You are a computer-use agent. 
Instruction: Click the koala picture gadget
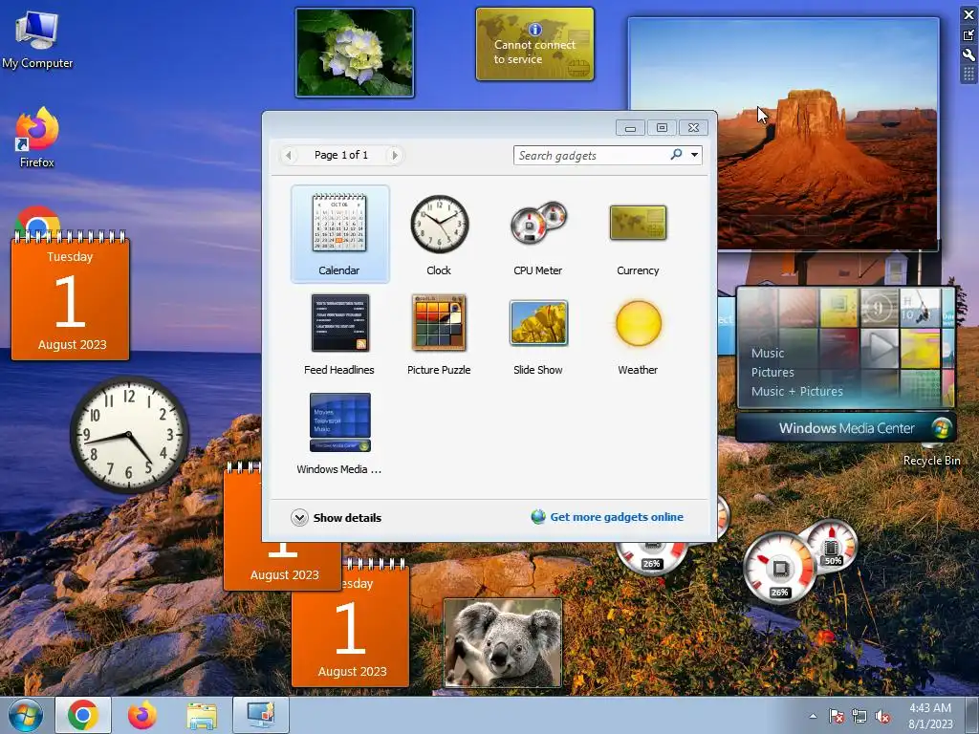[x=503, y=643]
